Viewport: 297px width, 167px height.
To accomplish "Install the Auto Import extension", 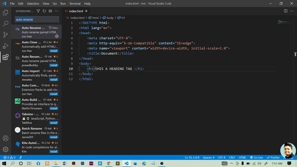I will (54, 79).
